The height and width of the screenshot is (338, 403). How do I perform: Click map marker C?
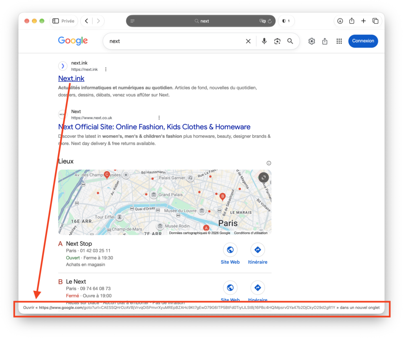pos(107,175)
